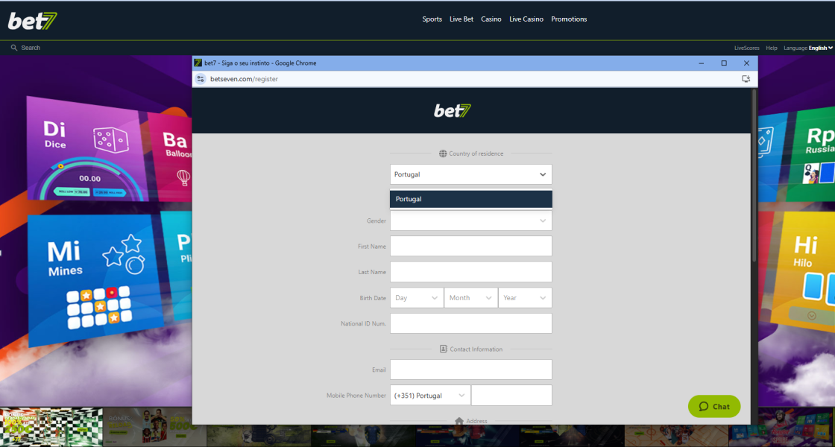This screenshot has width=835, height=447.
Task: Open the Language English selector
Action: pyautogui.click(x=820, y=48)
